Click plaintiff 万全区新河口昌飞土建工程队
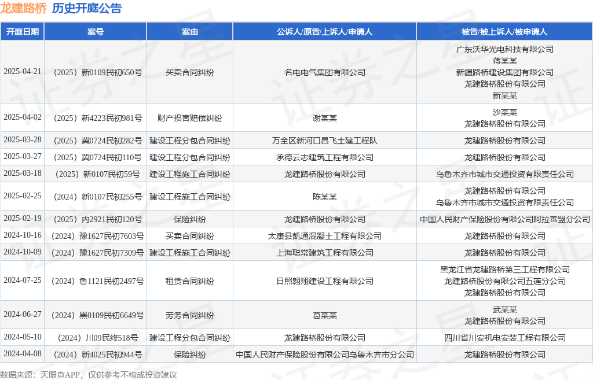 [x=324, y=141]
